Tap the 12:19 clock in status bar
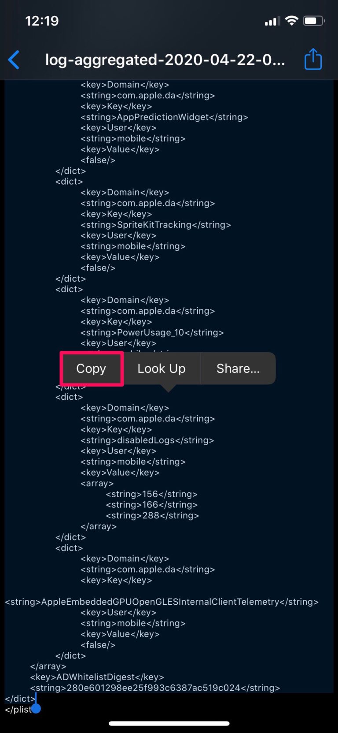338x733 pixels. (x=42, y=21)
